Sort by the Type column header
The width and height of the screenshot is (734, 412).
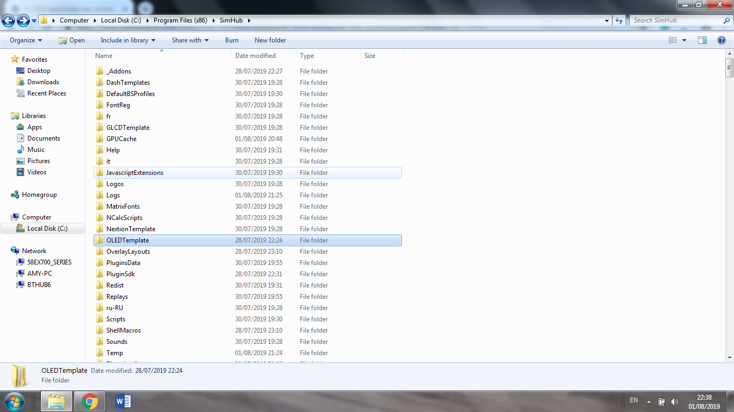328,56
